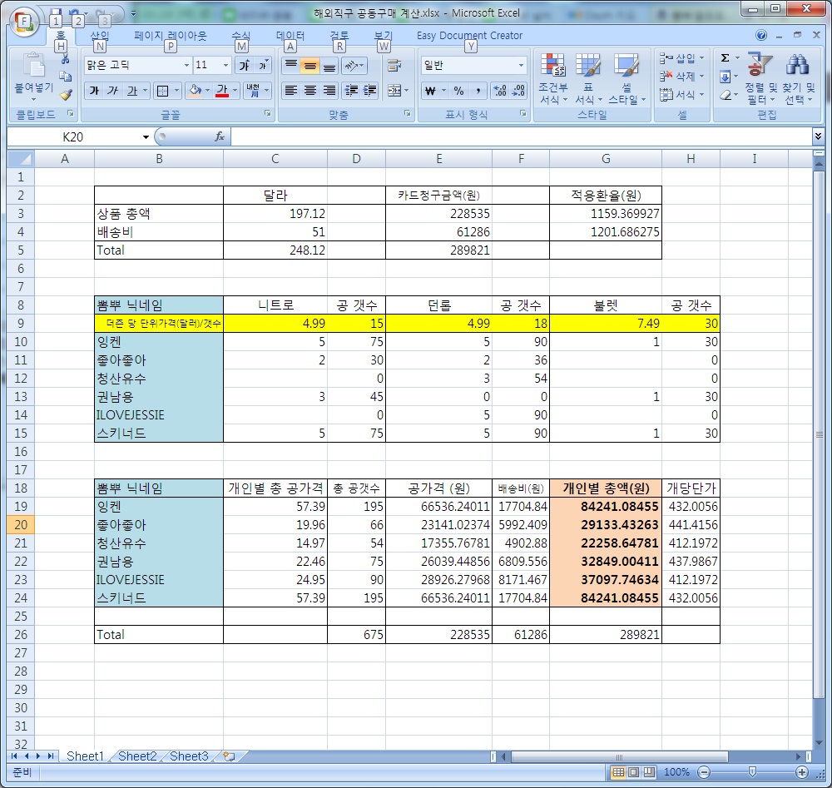This screenshot has width=832, height=788.
Task: Switch to Page Layout view
Action: [x=636, y=772]
